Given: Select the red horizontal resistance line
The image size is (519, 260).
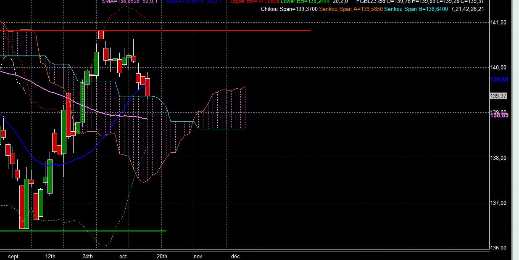Looking at the screenshot, I should pyautogui.click(x=155, y=31).
